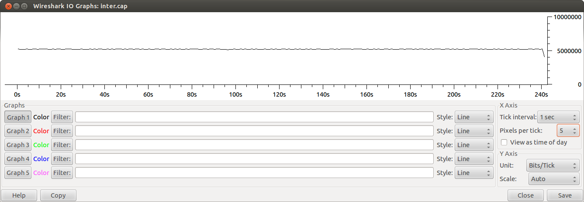
Task: Open Style dropdown for Graph 4
Action: pyautogui.click(x=474, y=159)
